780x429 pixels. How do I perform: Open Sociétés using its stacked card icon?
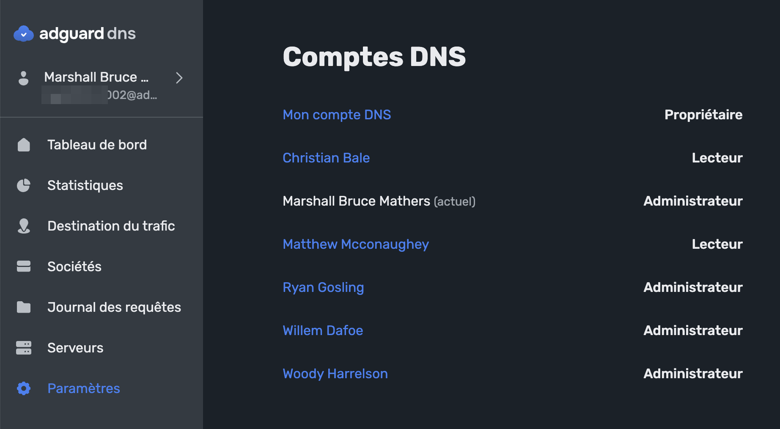pos(24,267)
